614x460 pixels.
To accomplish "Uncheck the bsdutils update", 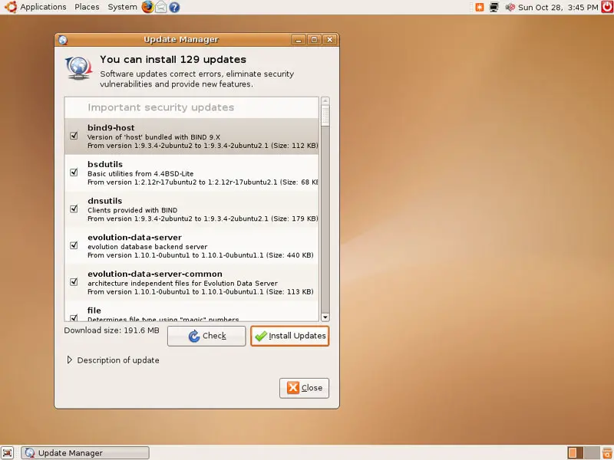I will (74, 172).
